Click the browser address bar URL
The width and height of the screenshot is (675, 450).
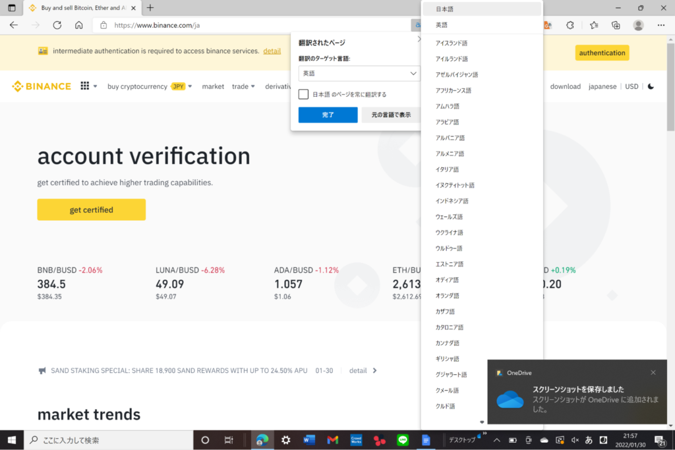click(157, 26)
